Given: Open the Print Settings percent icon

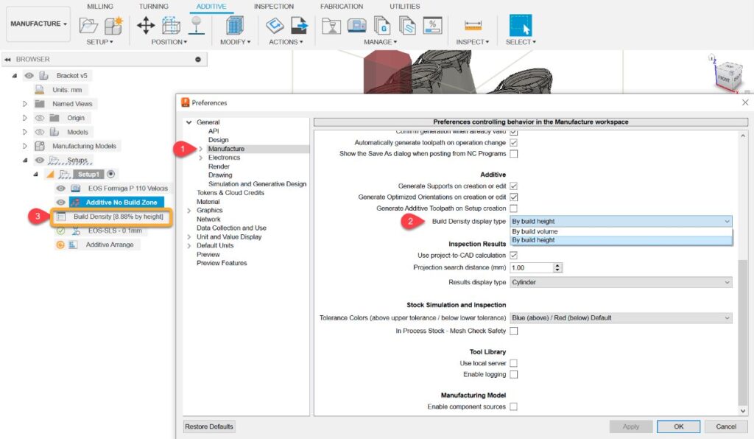Looking at the screenshot, I should [x=432, y=25].
